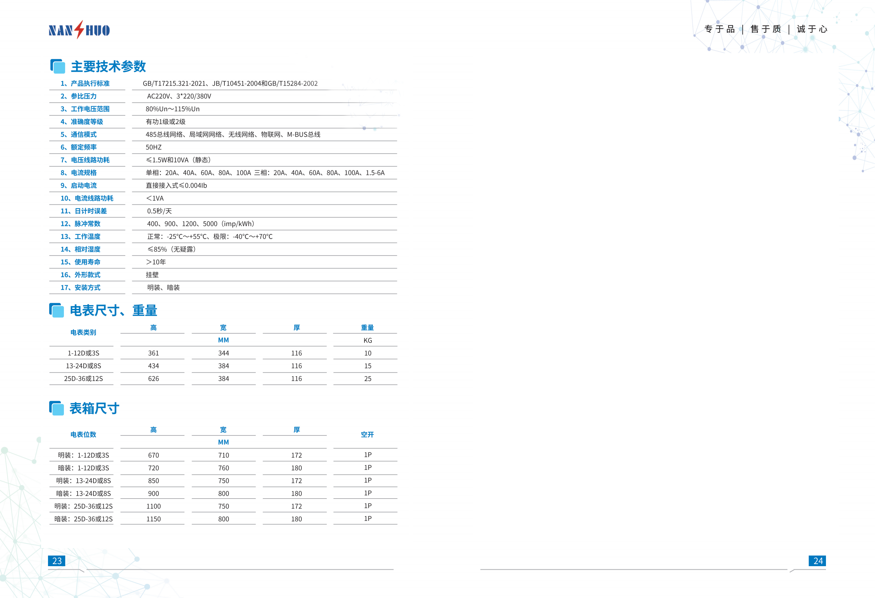
Task: Click the 13、工作温度 parameter label
Action: pos(81,237)
